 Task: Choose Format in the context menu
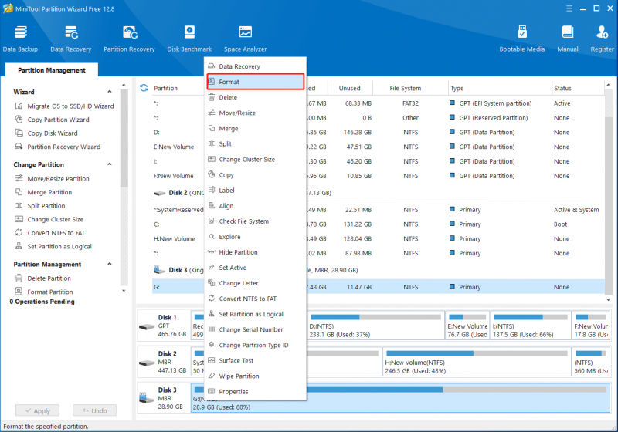pos(256,82)
